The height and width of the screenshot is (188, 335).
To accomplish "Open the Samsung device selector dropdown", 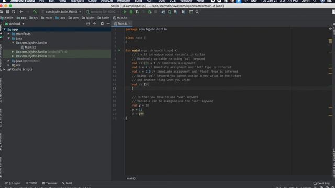I will pos(103,11).
